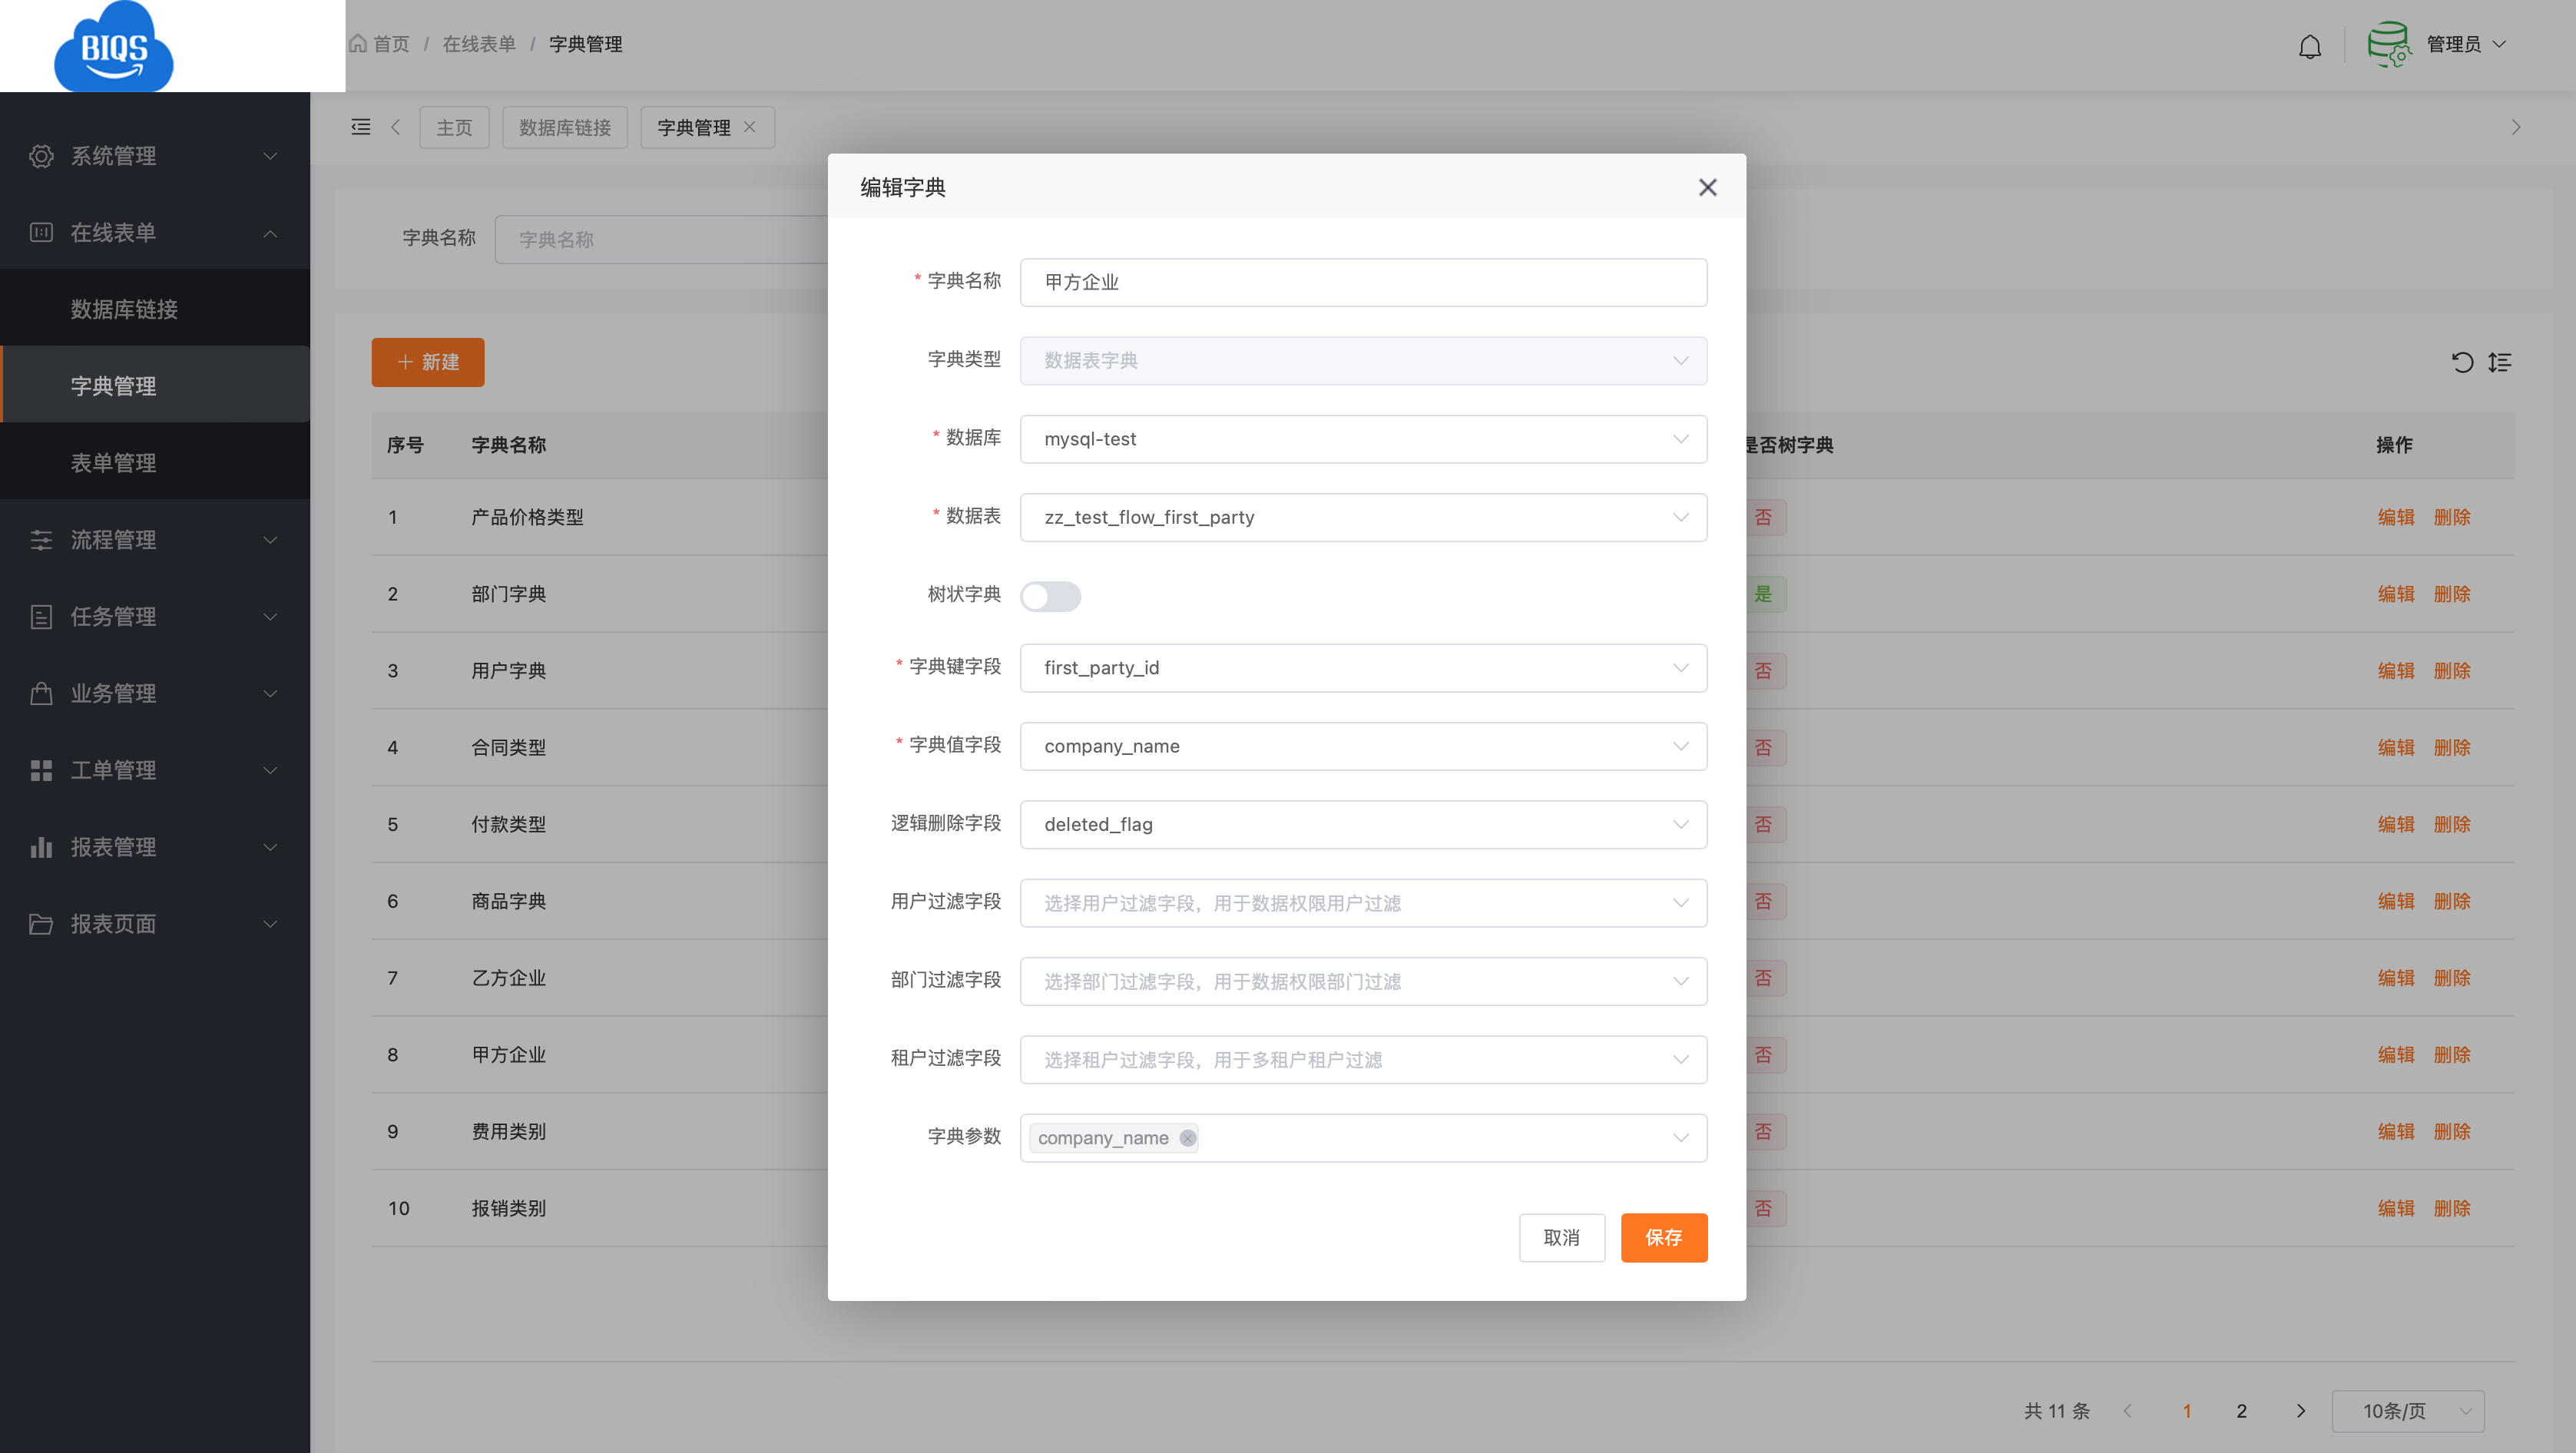
Task: Open the table row density settings icon
Action: pyautogui.click(x=2500, y=362)
